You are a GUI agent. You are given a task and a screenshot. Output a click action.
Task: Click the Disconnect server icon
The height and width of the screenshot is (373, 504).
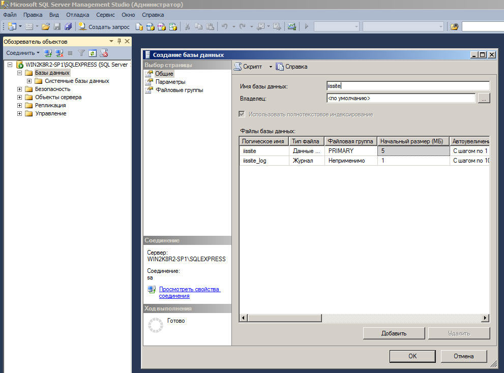pyautogui.click(x=59, y=53)
